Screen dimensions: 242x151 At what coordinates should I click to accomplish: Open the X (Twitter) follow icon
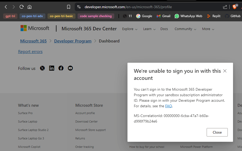42,68
